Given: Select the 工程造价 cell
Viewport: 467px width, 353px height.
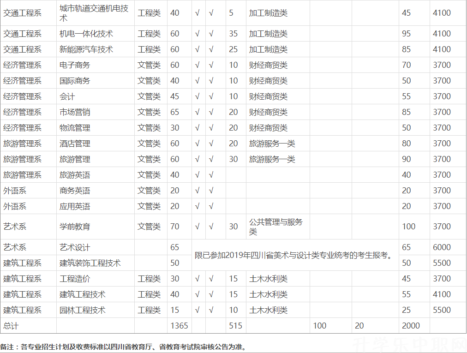Looking at the screenshot, I should click(x=96, y=279).
